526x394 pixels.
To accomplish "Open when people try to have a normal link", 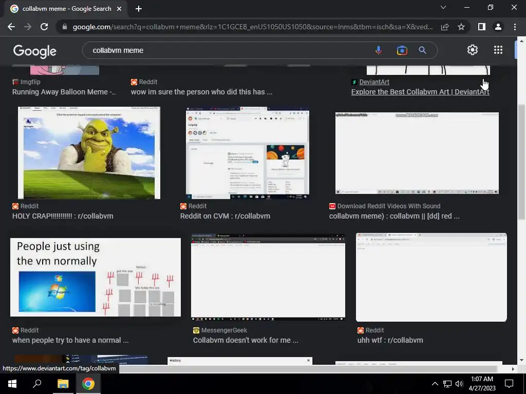I will coord(70,340).
